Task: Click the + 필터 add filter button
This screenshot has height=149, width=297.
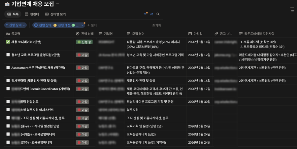Action: pos(92,25)
